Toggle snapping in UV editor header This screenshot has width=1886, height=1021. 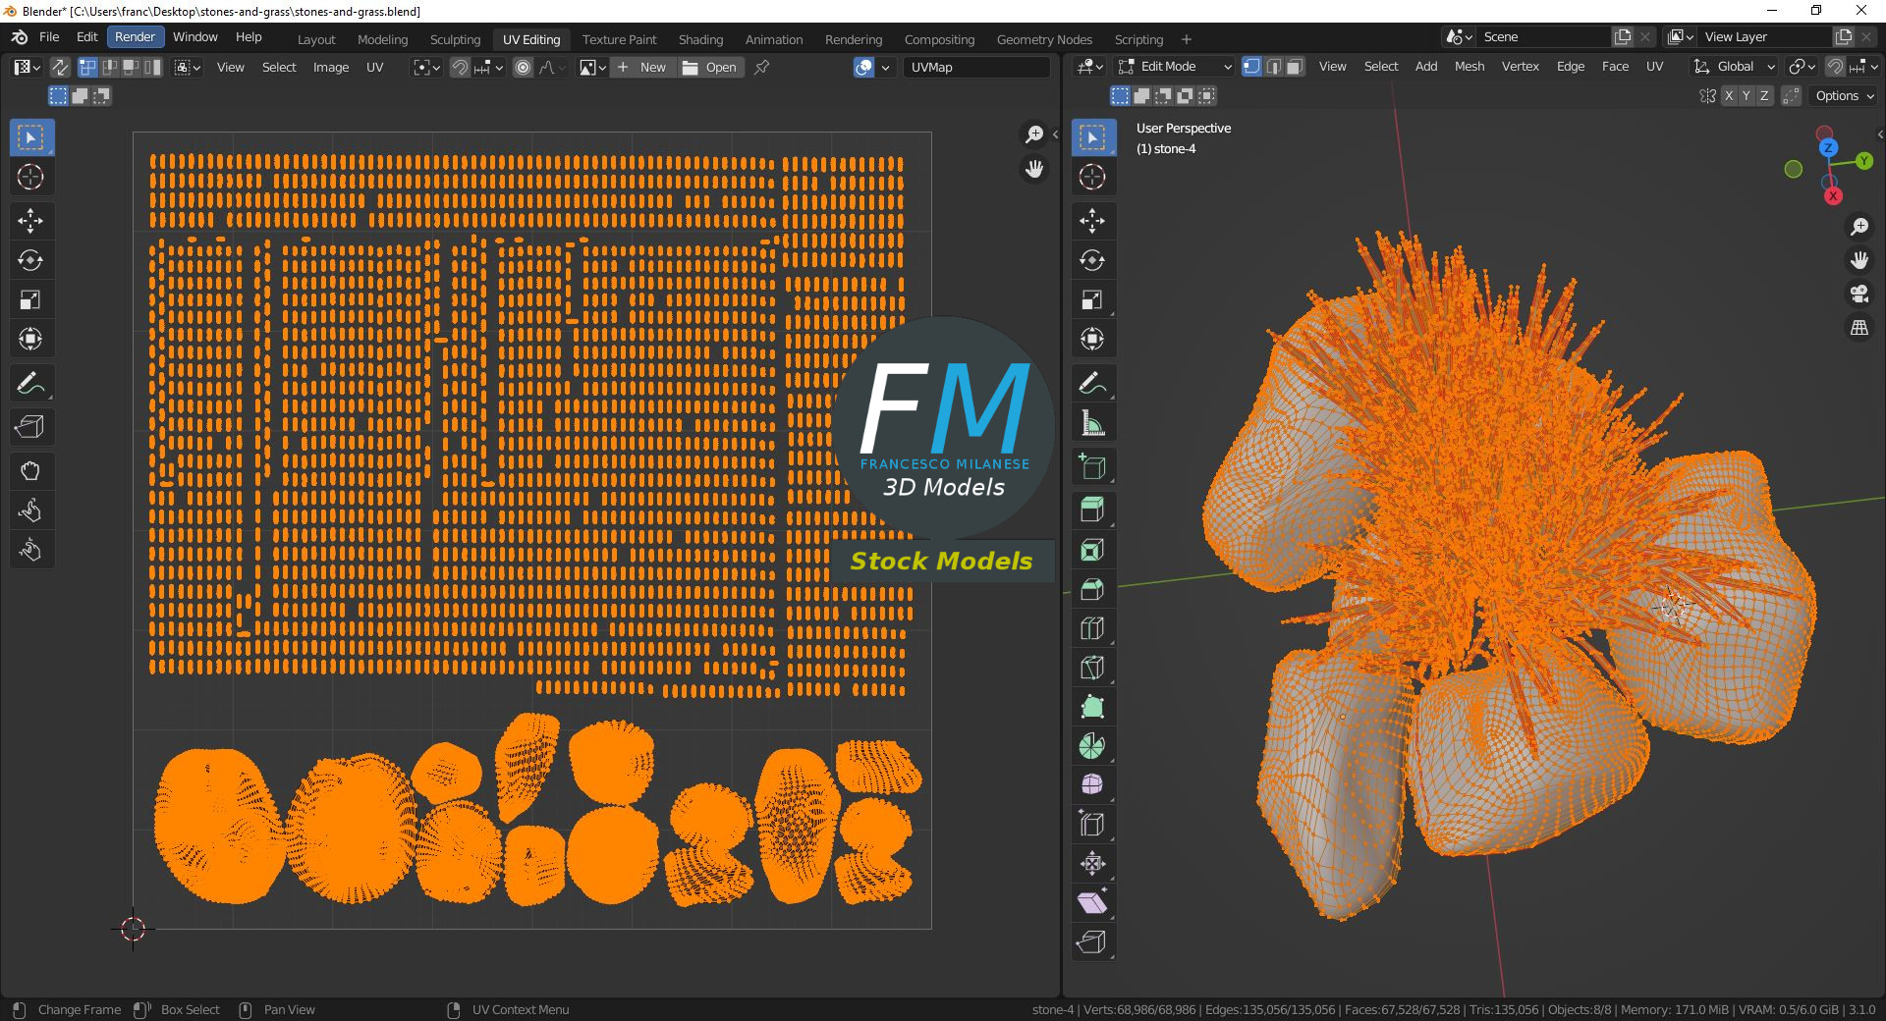click(460, 67)
